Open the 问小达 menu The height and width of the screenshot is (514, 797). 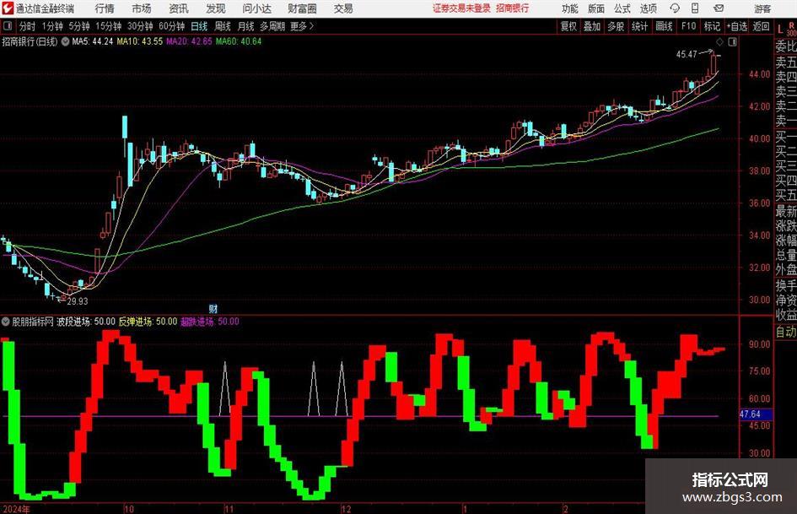256,8
